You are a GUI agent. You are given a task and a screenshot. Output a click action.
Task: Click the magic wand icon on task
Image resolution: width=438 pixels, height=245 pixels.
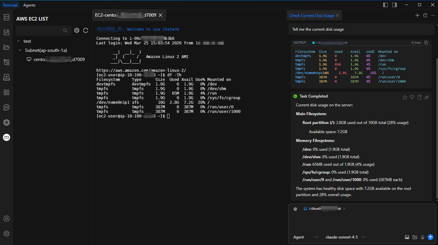pyautogui.click(x=427, y=97)
